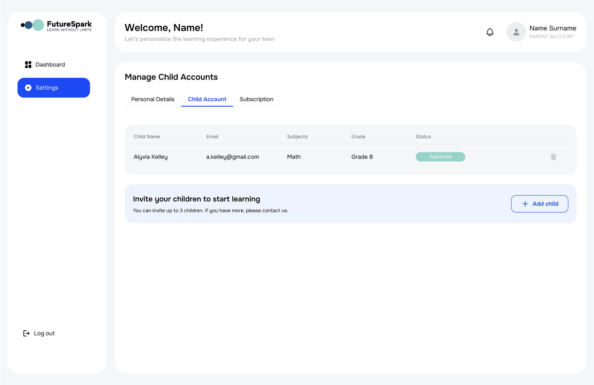
Task: Switch to the Personal Details tab
Action: [x=153, y=99]
